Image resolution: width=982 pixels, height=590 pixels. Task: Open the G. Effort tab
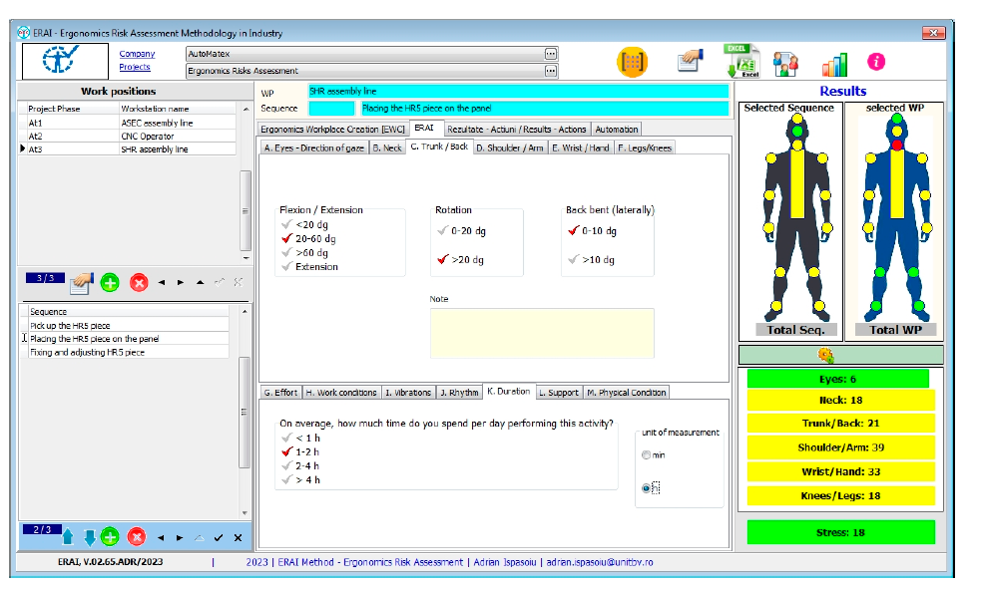point(280,393)
